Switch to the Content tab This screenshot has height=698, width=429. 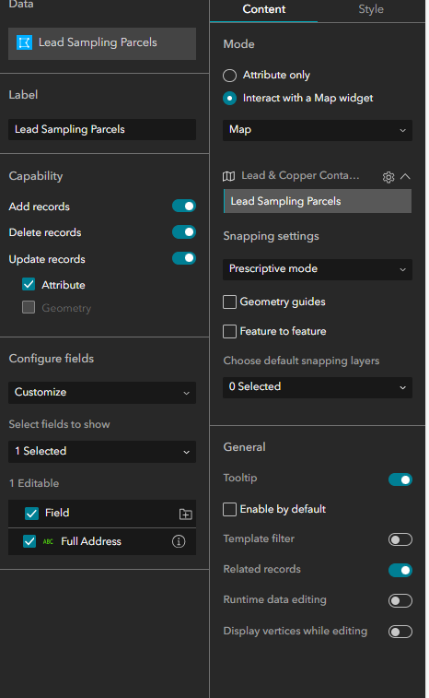click(263, 9)
